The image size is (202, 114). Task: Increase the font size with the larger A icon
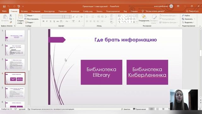[x=74, y=16]
